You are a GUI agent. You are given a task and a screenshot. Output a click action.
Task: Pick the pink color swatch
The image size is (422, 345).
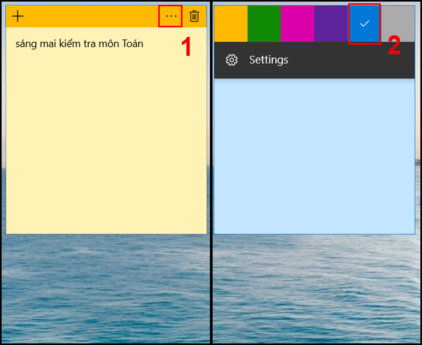tap(298, 24)
